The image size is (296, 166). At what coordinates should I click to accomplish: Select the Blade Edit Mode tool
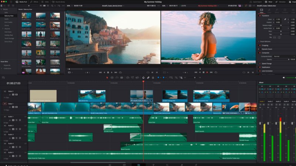pyautogui.click(x=122, y=77)
